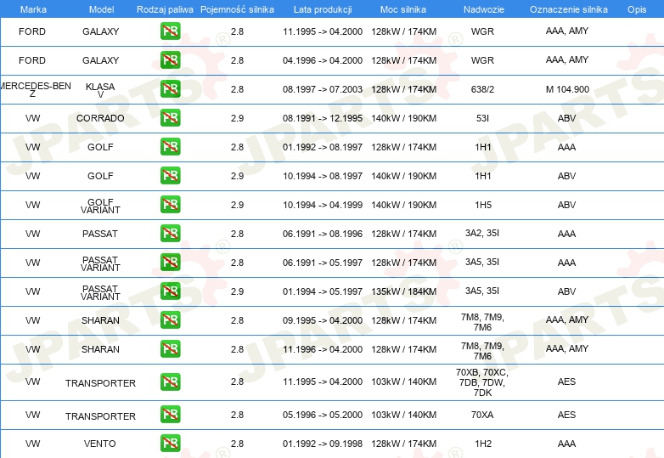
Task: Click fuel icon in Golf Variant row
Action: (x=170, y=205)
